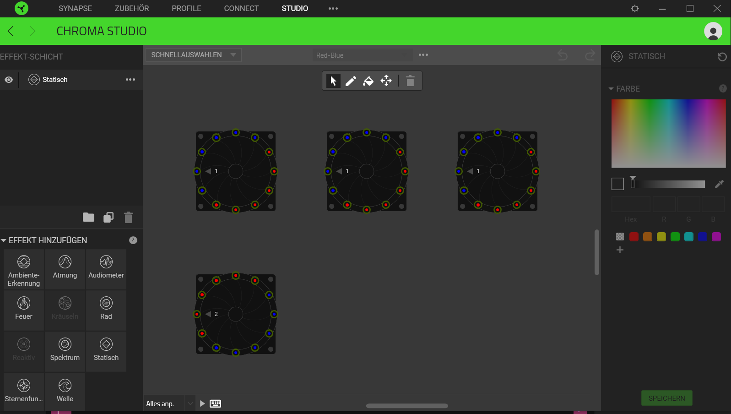The width and height of the screenshot is (731, 414).
Task: Open Red-Blue profile options menu
Action: click(423, 55)
